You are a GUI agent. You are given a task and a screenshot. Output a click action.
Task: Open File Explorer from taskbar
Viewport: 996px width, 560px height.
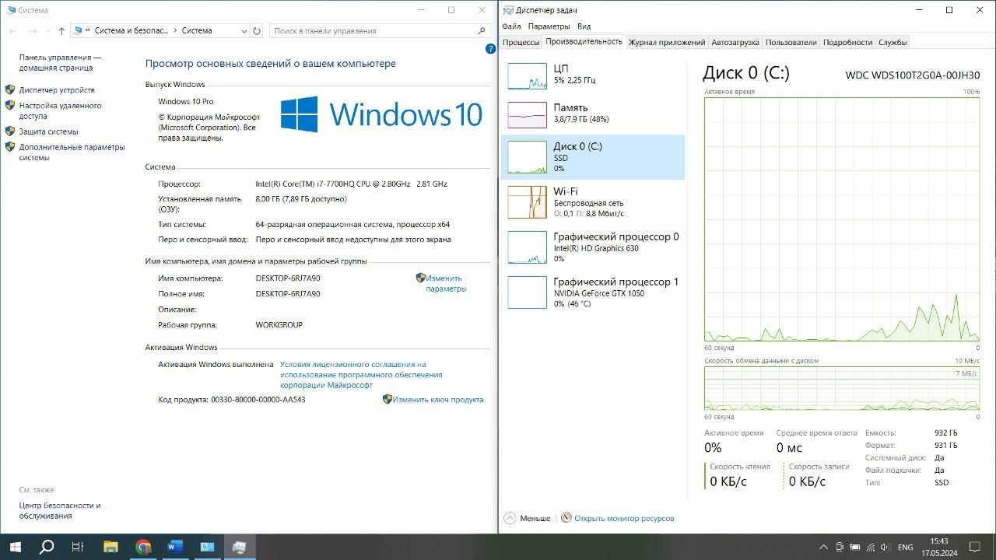pos(110,547)
